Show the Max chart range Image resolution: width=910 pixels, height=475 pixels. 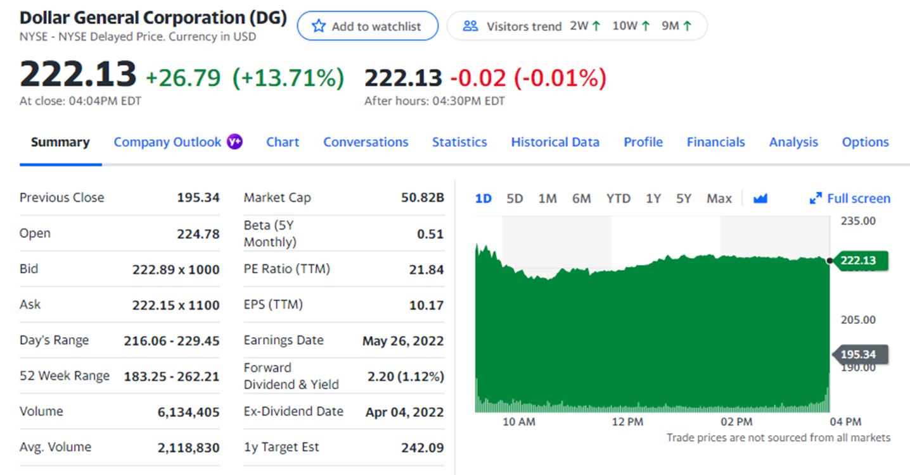tap(719, 199)
